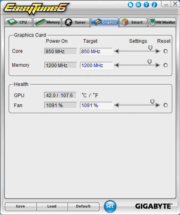Switch to the Tuner tab
The image size is (180, 215).
[76, 22]
